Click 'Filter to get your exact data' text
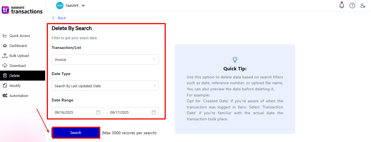371x142 pixels. point(74,38)
